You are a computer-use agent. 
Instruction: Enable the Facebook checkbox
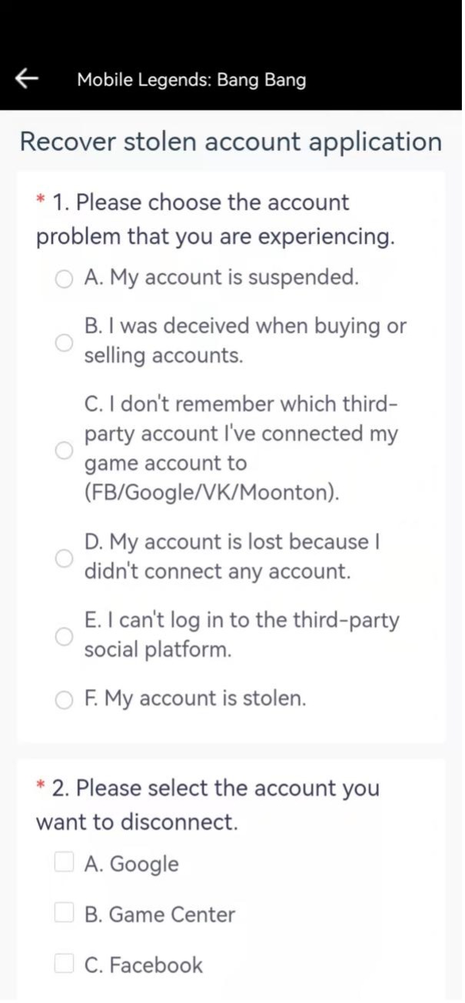click(64, 964)
